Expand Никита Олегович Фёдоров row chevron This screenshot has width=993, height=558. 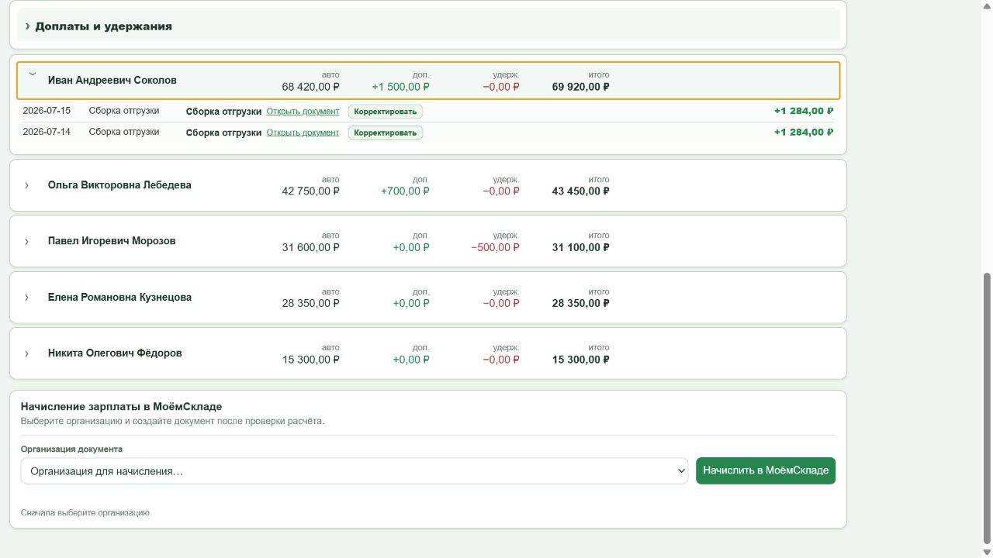[26, 353]
